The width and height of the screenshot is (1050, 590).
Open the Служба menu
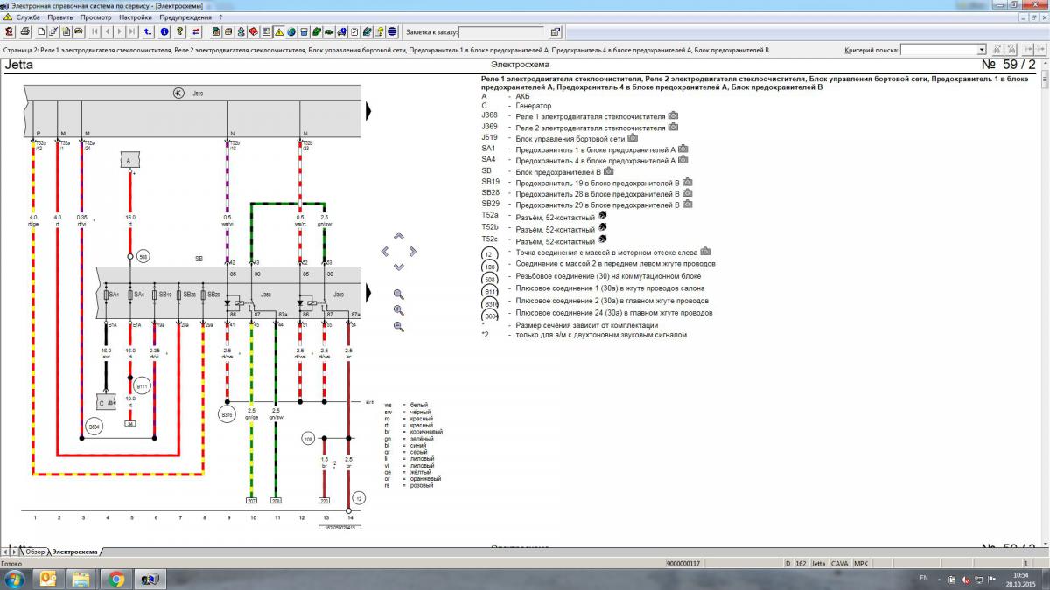click(x=28, y=17)
